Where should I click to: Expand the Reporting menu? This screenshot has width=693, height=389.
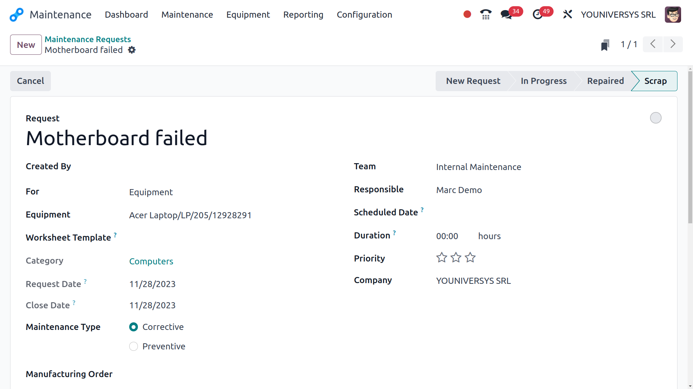click(303, 15)
